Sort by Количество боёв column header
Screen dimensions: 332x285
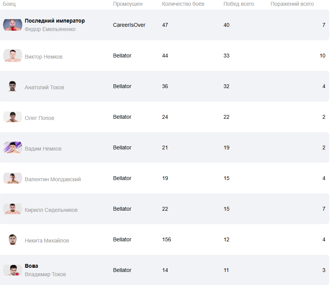(x=183, y=4)
